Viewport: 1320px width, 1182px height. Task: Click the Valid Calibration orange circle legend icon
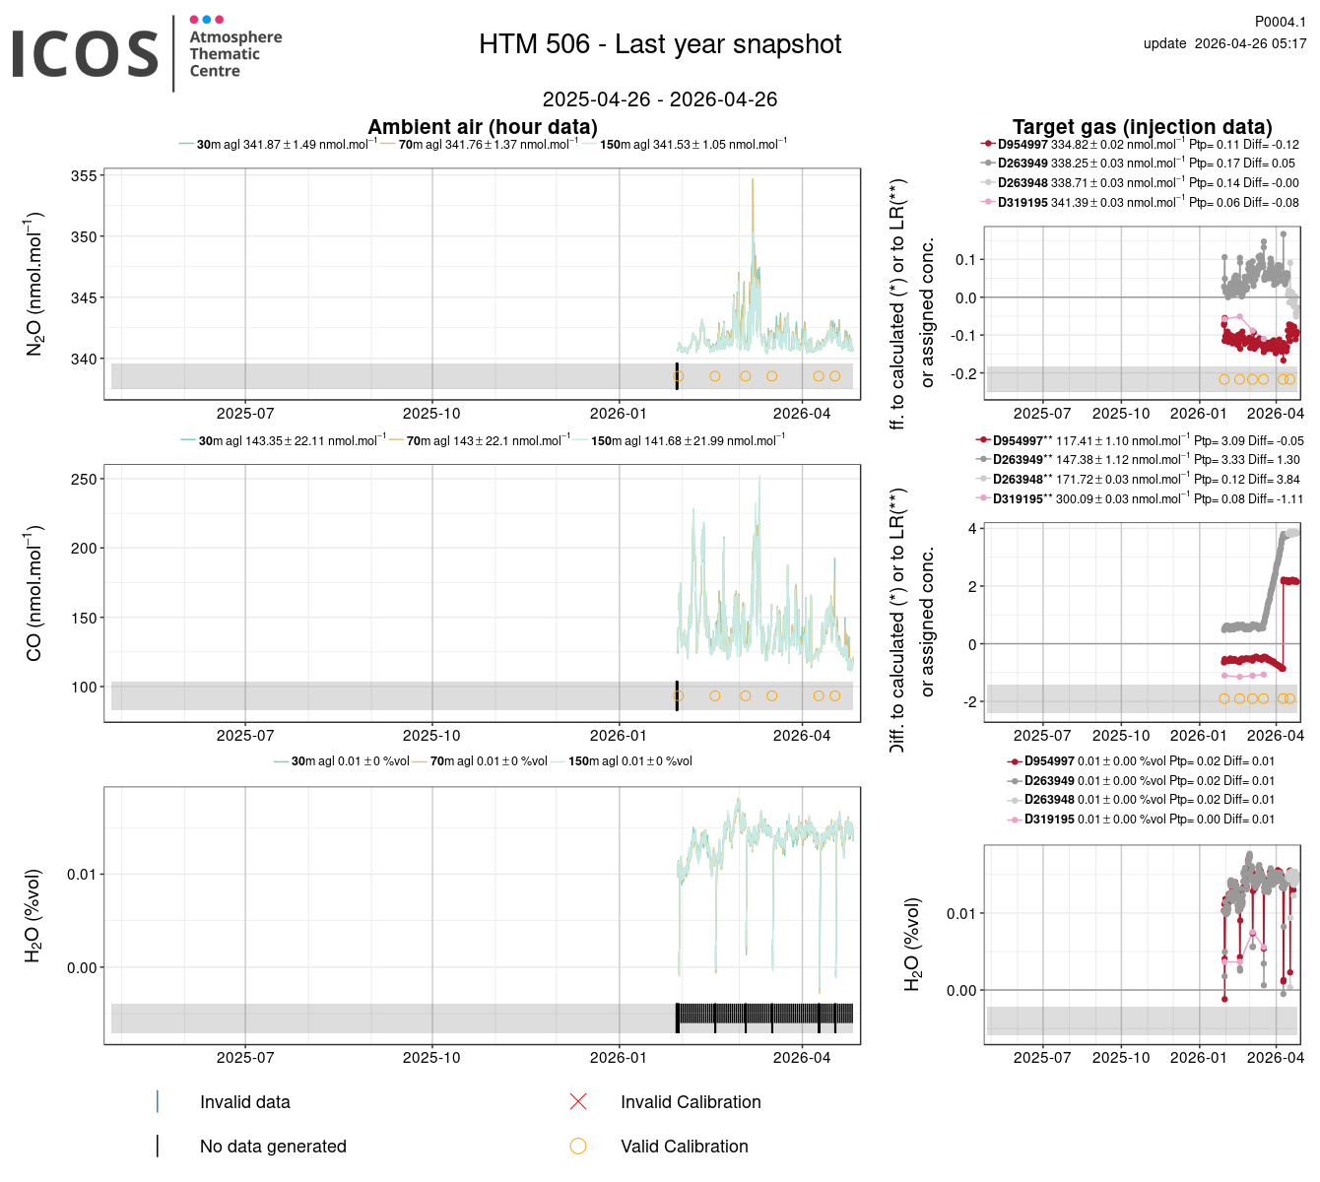tap(578, 1147)
